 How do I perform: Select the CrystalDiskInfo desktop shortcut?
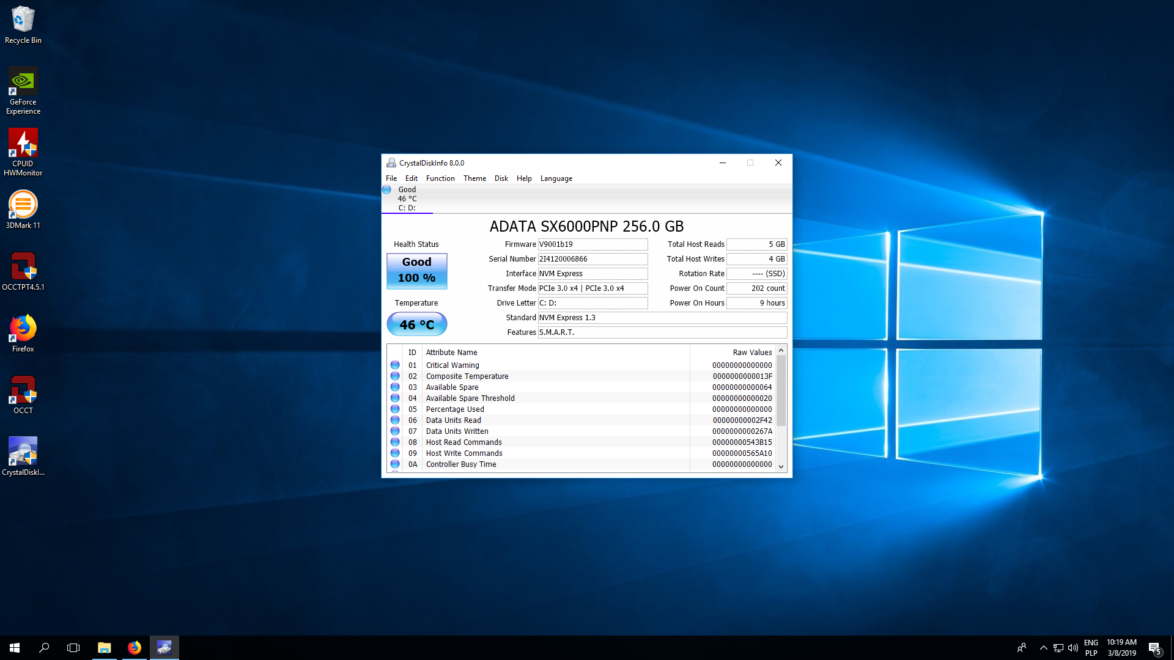coord(23,457)
